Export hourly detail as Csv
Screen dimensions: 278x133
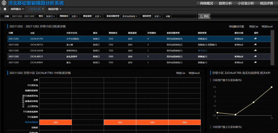181,73
